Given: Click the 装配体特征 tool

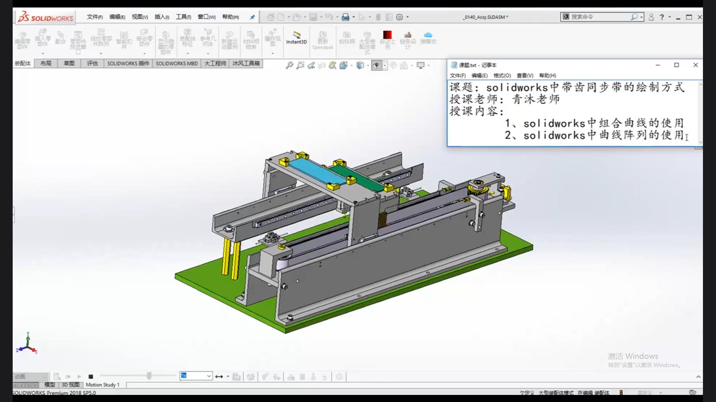Looking at the screenshot, I should pyautogui.click(x=187, y=38).
